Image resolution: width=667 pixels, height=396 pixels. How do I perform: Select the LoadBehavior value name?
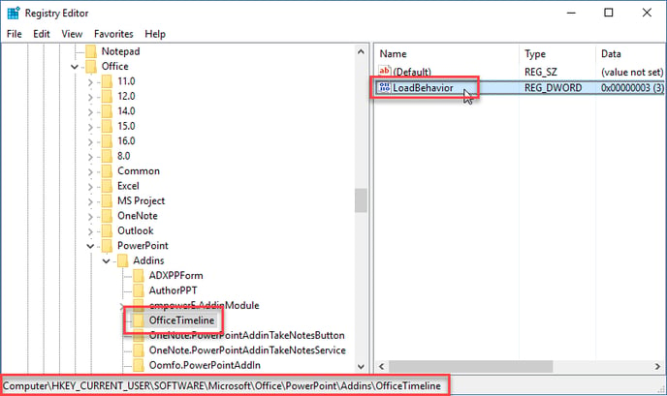point(423,88)
